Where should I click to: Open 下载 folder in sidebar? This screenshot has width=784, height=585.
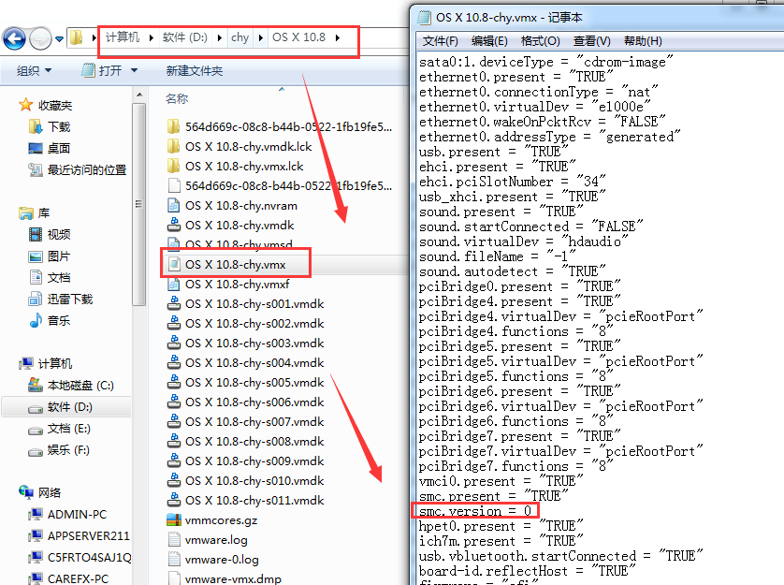pyautogui.click(x=50, y=126)
